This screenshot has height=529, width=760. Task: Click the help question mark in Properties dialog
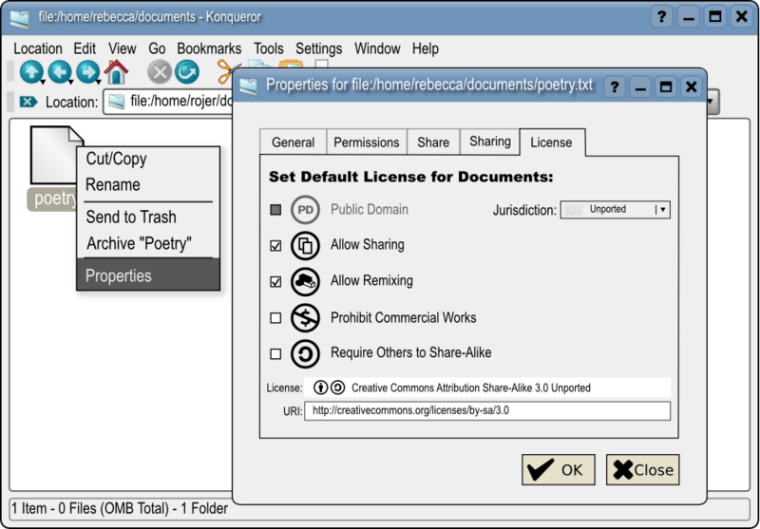point(614,87)
